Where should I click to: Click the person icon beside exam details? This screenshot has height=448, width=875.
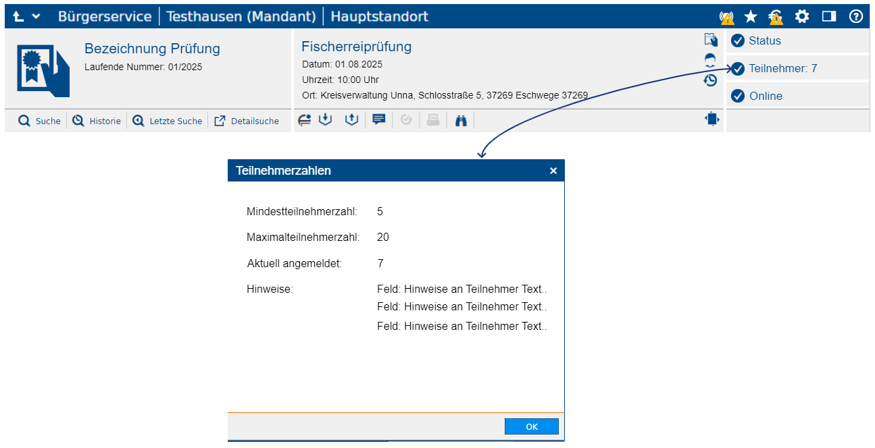point(710,59)
